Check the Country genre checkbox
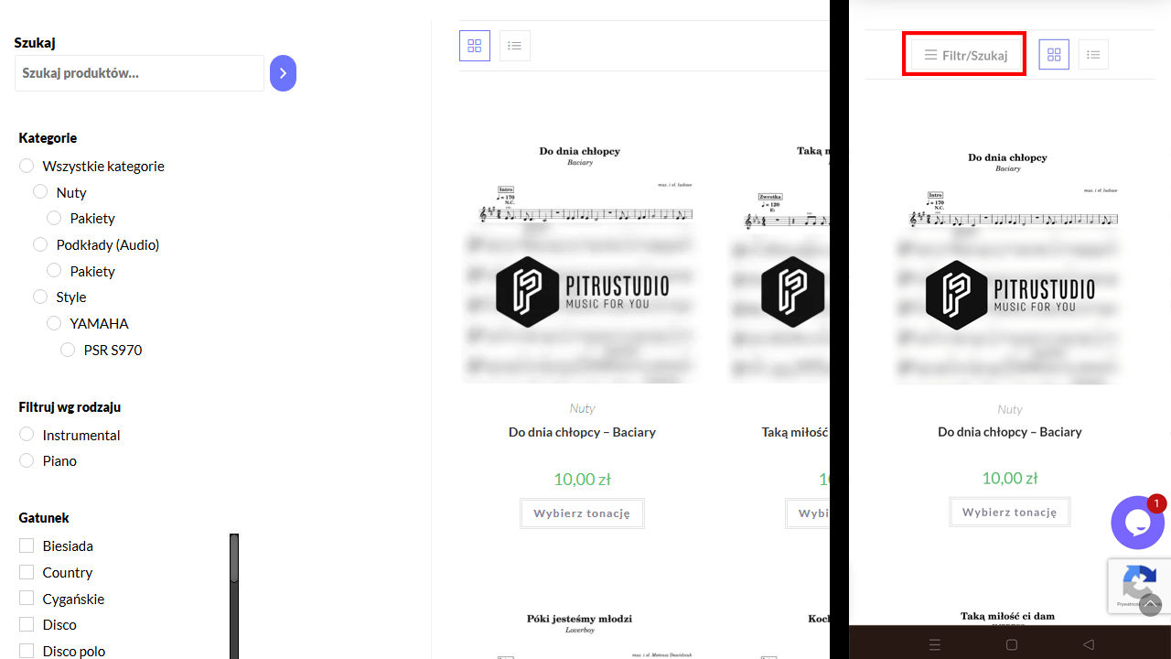This screenshot has height=659, width=1171. 27,572
